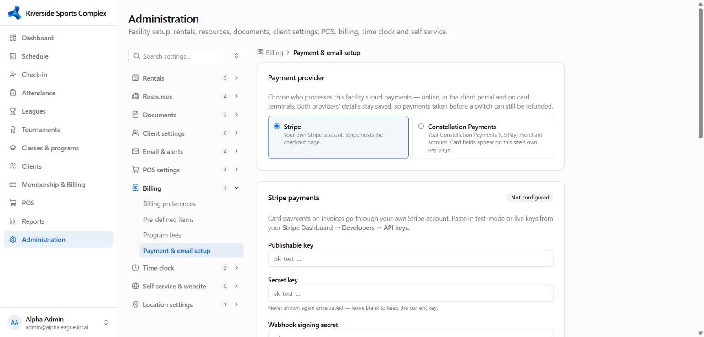Click the Not configured status badge
This screenshot has height=337, width=704.
click(x=530, y=198)
